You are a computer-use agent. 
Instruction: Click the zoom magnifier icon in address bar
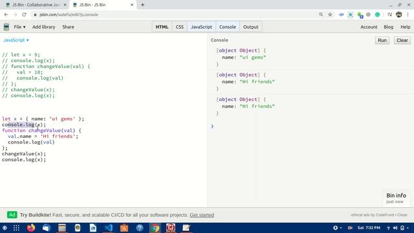coord(321,14)
